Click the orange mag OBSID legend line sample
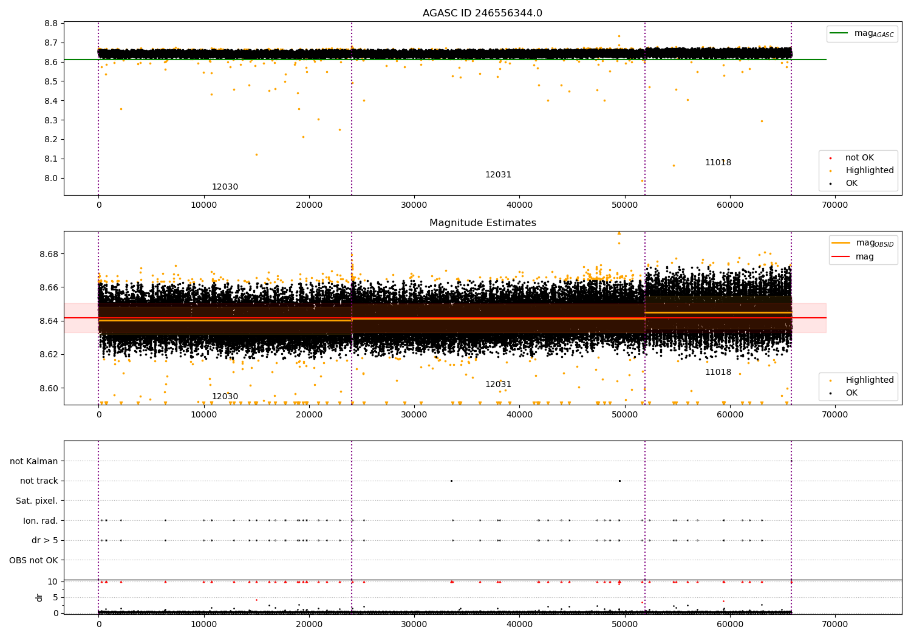 click(x=841, y=243)
